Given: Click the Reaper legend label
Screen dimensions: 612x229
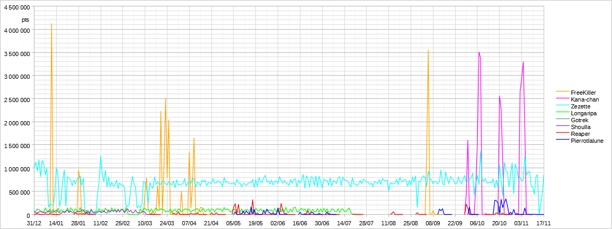Looking at the screenshot, I should (581, 134).
